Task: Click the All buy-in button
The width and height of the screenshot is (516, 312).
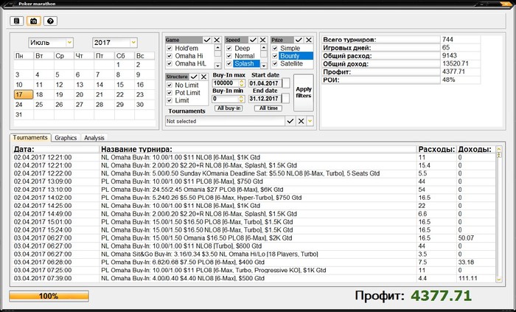Action: [x=229, y=108]
